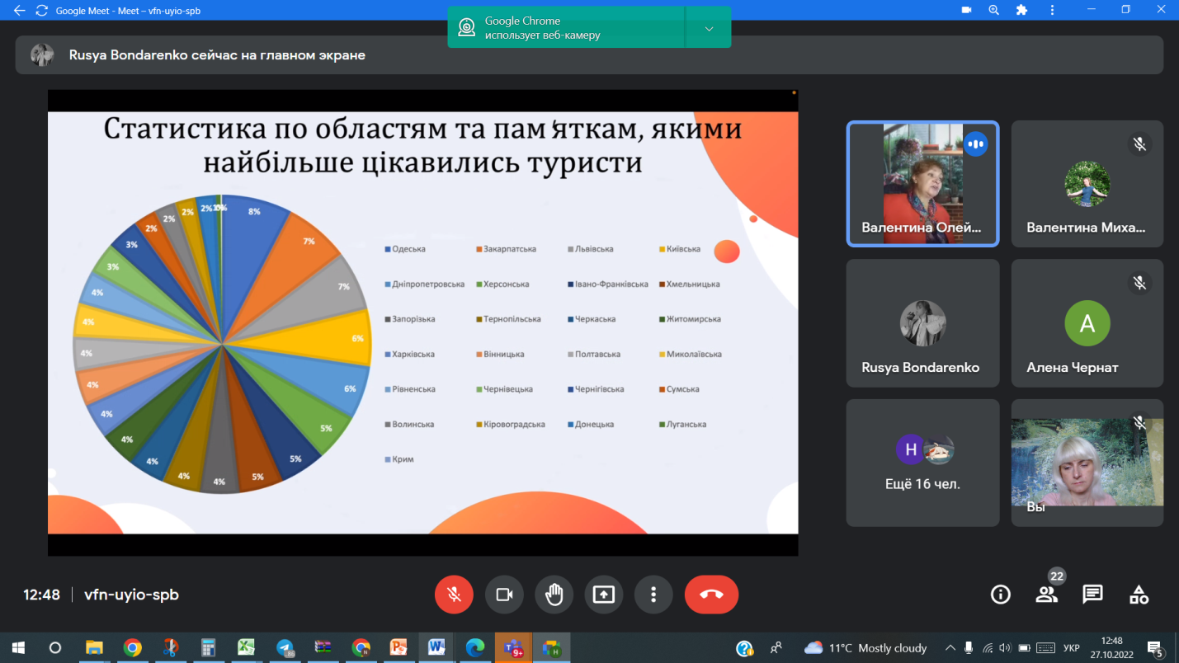Open meeting details info panel

(x=1001, y=595)
